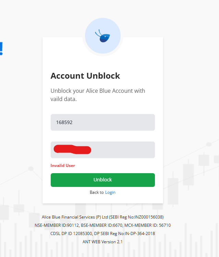Click the BSE-MEMBER ID:6670 footer text

(102, 225)
